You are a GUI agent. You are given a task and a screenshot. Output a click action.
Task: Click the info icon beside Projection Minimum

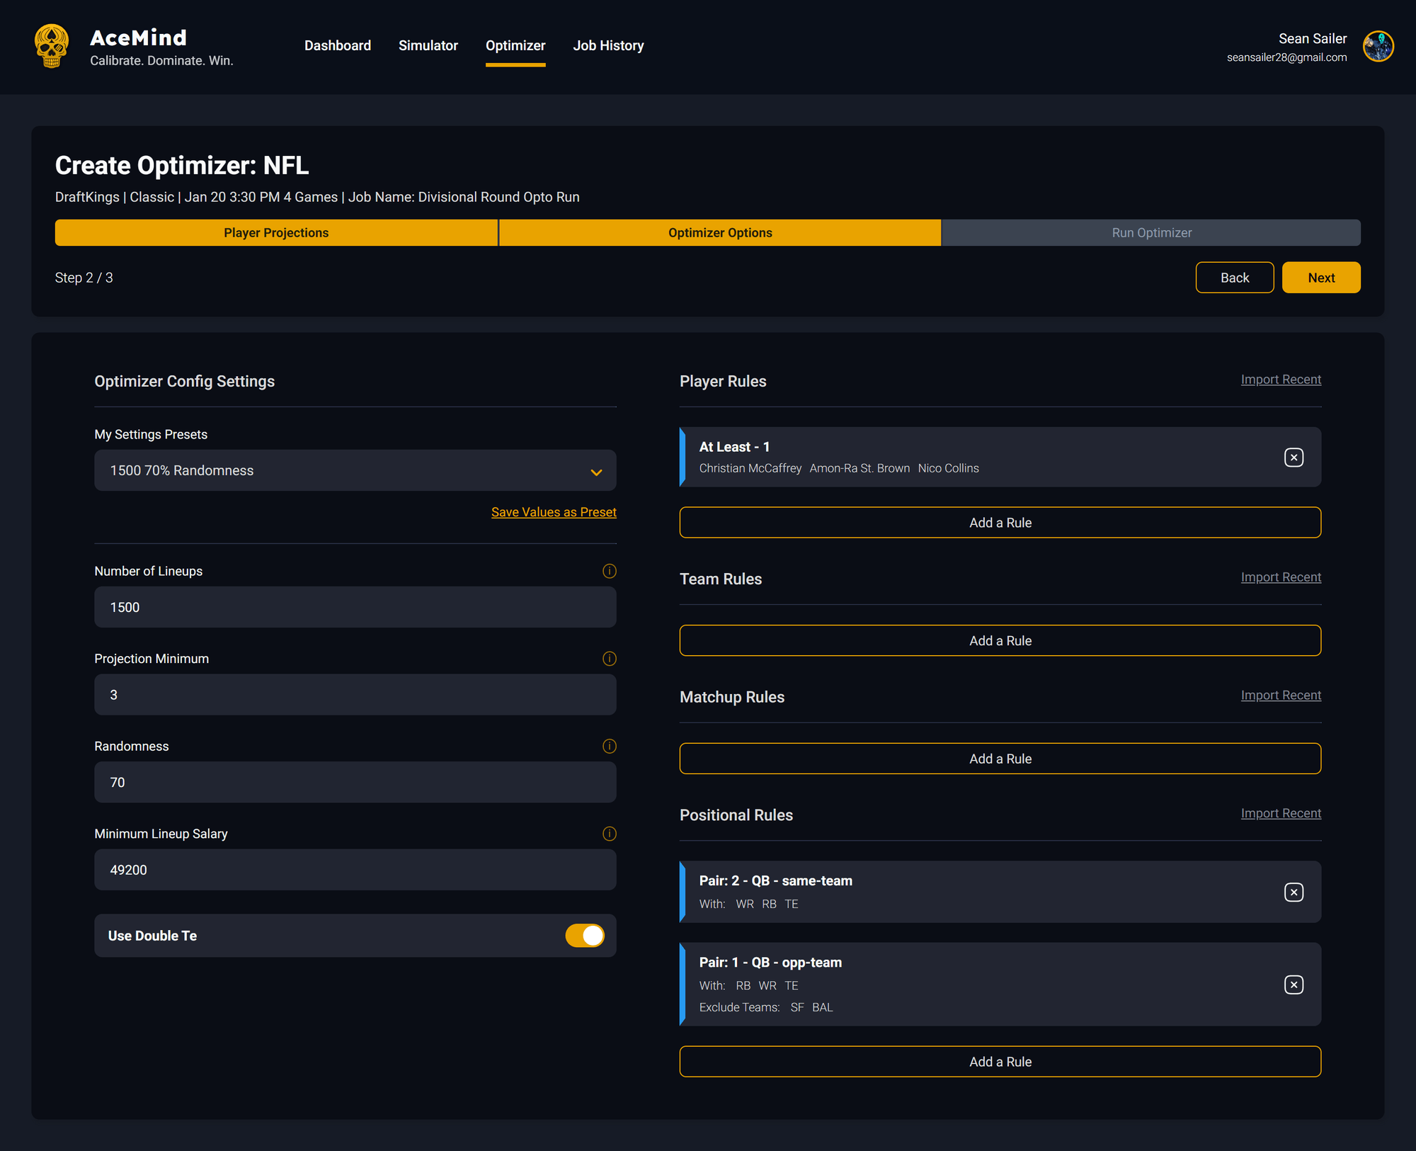tap(609, 658)
